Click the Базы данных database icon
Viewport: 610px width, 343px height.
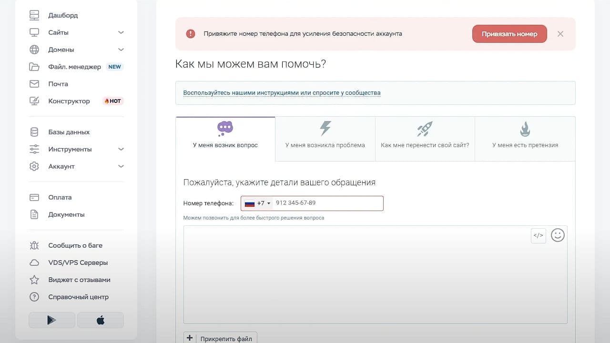point(34,132)
